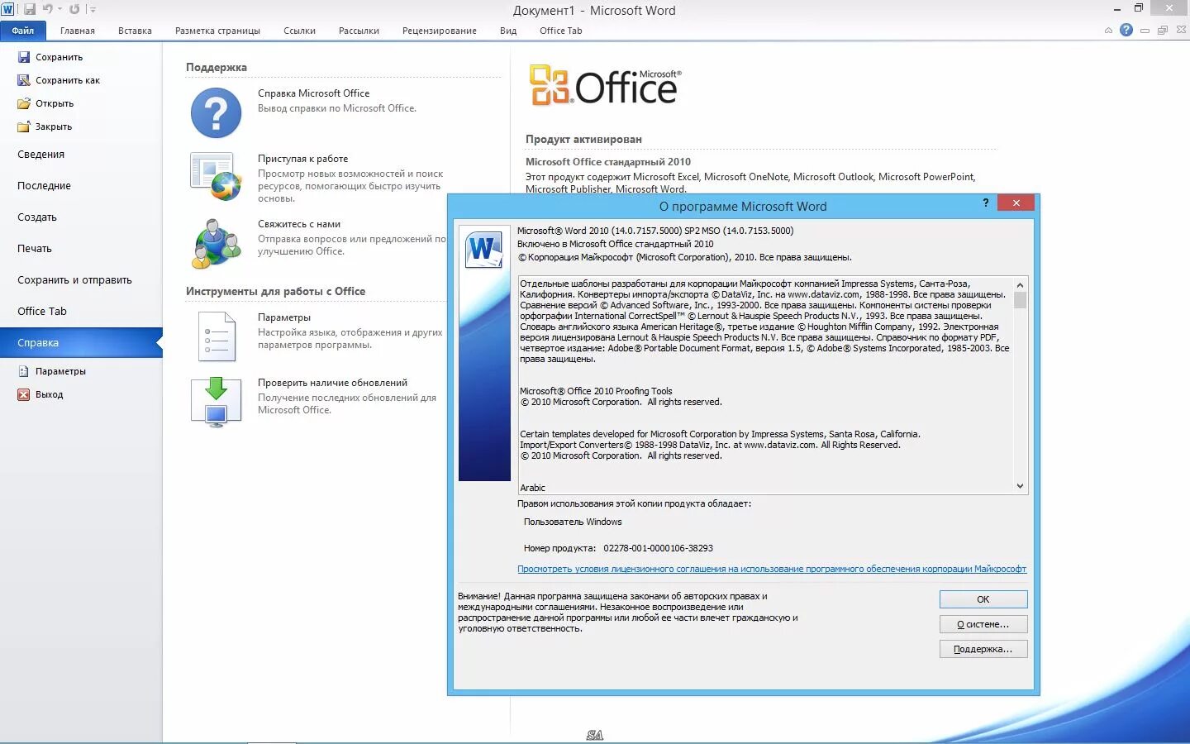The width and height of the screenshot is (1190, 744).
Task: Click the Проверить наличие обновлений download icon
Action: tap(217, 402)
